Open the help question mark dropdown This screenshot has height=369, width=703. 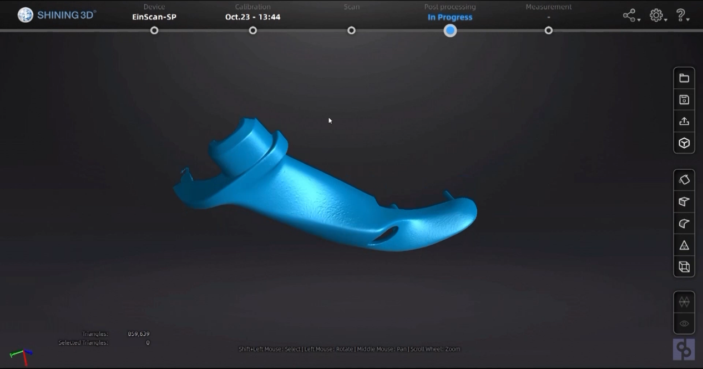coord(681,15)
